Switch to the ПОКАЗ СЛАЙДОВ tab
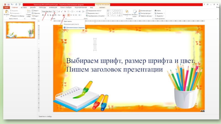 pyautogui.click(x=66, y=7)
